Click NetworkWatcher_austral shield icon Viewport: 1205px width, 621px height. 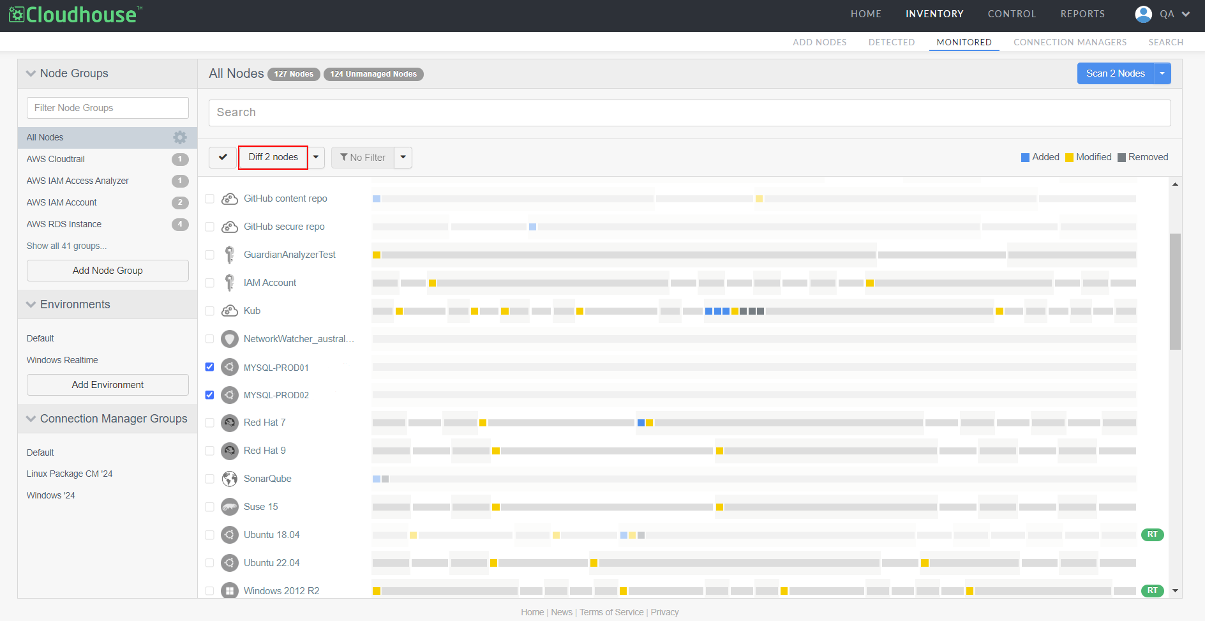[230, 339]
